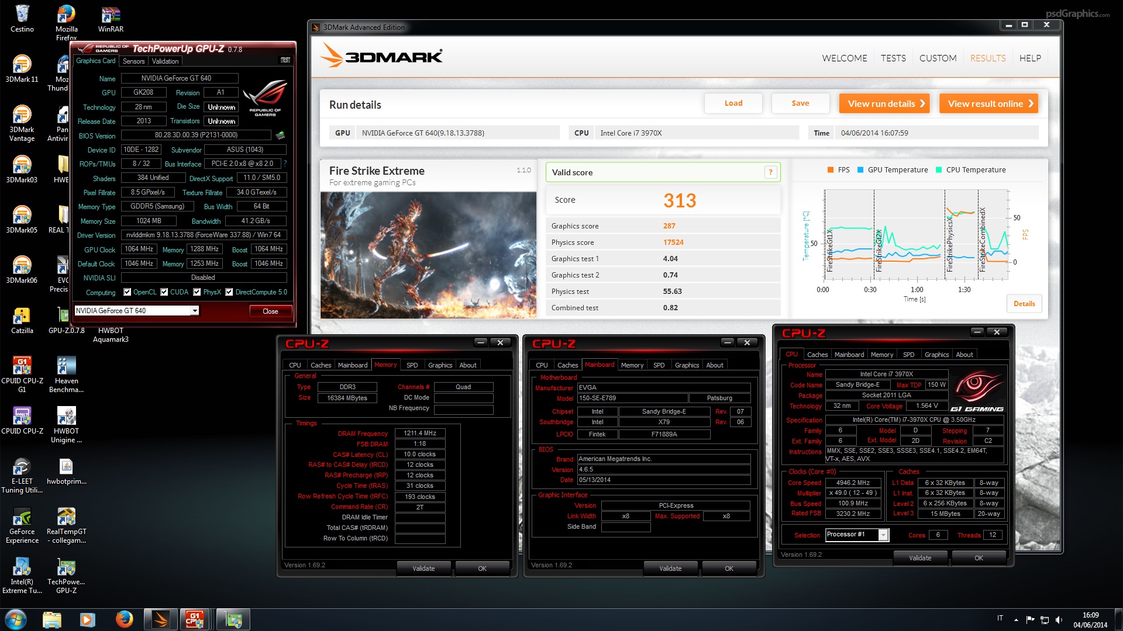Click the Bus Interface question mark icon
This screenshot has height=631, width=1123.
tap(285, 164)
